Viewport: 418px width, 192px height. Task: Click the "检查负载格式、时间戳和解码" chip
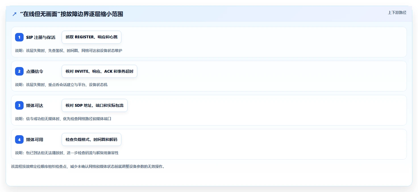[x=91, y=139]
